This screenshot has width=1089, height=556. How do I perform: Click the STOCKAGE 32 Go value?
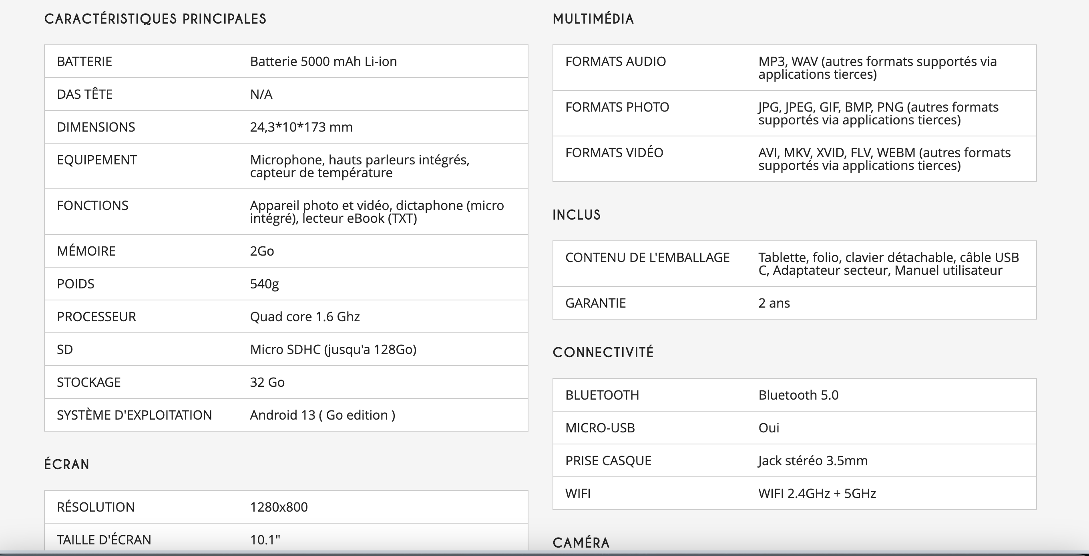click(267, 382)
